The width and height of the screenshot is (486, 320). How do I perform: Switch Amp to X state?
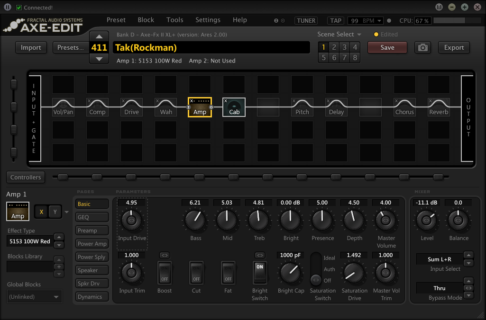click(x=42, y=212)
